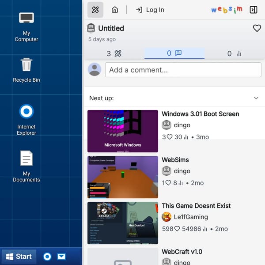The width and height of the screenshot is (265, 265).
Task: Click the Windows 3.01 Boot Screen title
Action: click(200, 114)
